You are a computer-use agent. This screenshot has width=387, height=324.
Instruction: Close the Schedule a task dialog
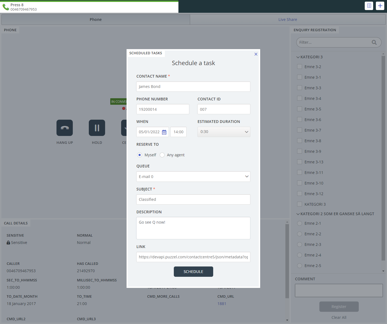point(256,54)
